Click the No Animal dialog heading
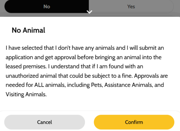Screen dimensions: 180x131 (28, 30)
